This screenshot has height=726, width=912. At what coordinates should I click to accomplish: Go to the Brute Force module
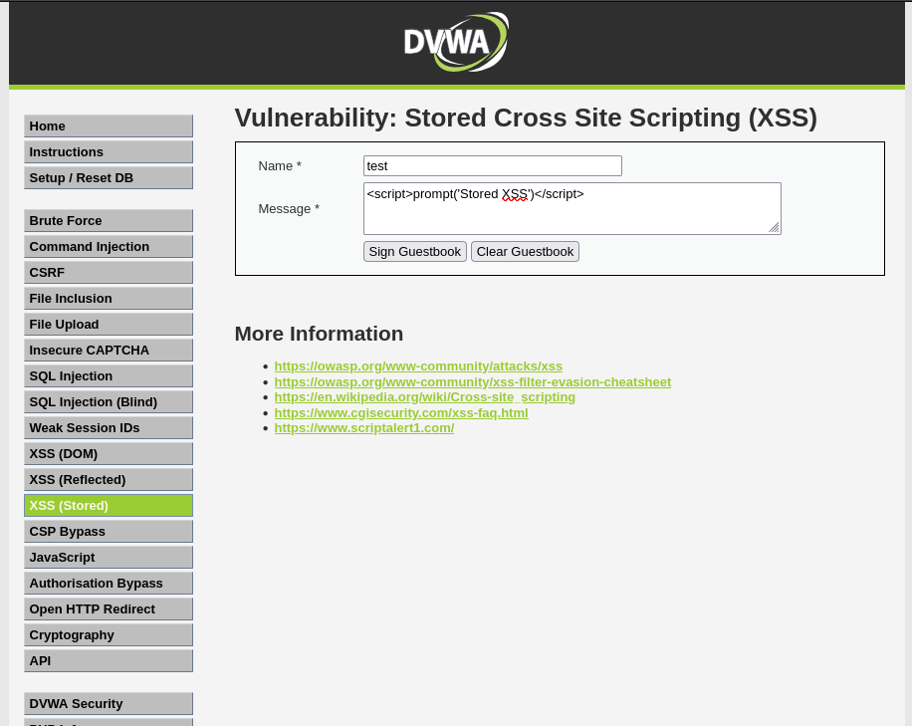(108, 220)
